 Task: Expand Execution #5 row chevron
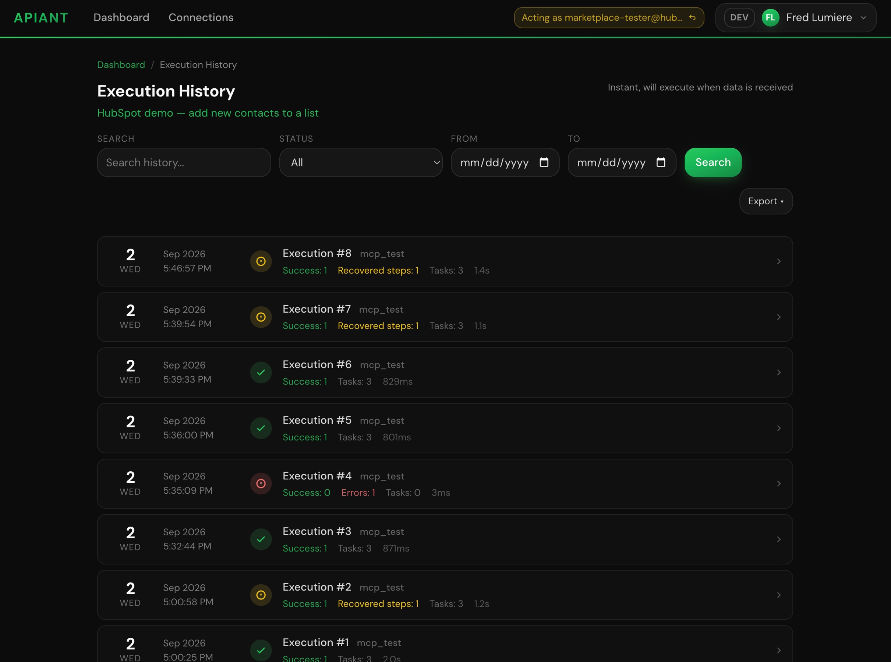click(x=778, y=428)
